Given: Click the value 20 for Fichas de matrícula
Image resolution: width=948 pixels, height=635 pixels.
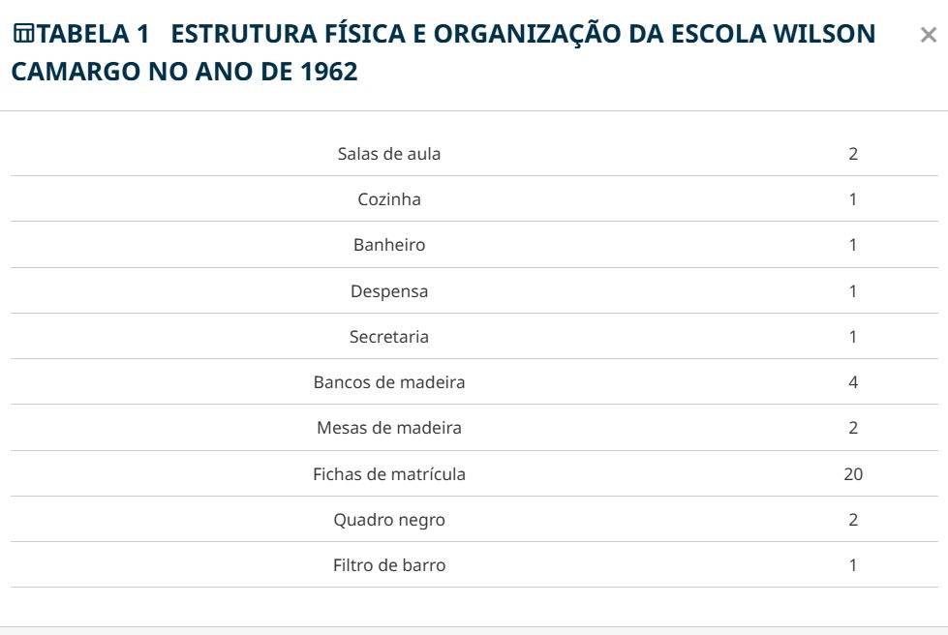Looking at the screenshot, I should pos(853,473).
